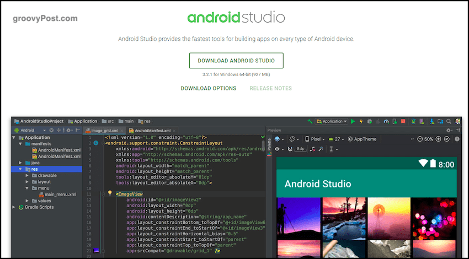Click the main breadcrumb
The image size is (469, 259).
coord(126,121)
